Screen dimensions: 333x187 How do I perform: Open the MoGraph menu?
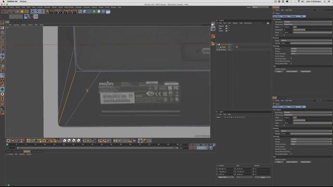pyautogui.click(x=79, y=7)
